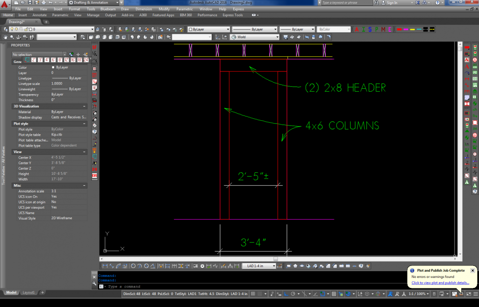
Task: Switch to the Annotate ribbon tab
Action: [39, 15]
